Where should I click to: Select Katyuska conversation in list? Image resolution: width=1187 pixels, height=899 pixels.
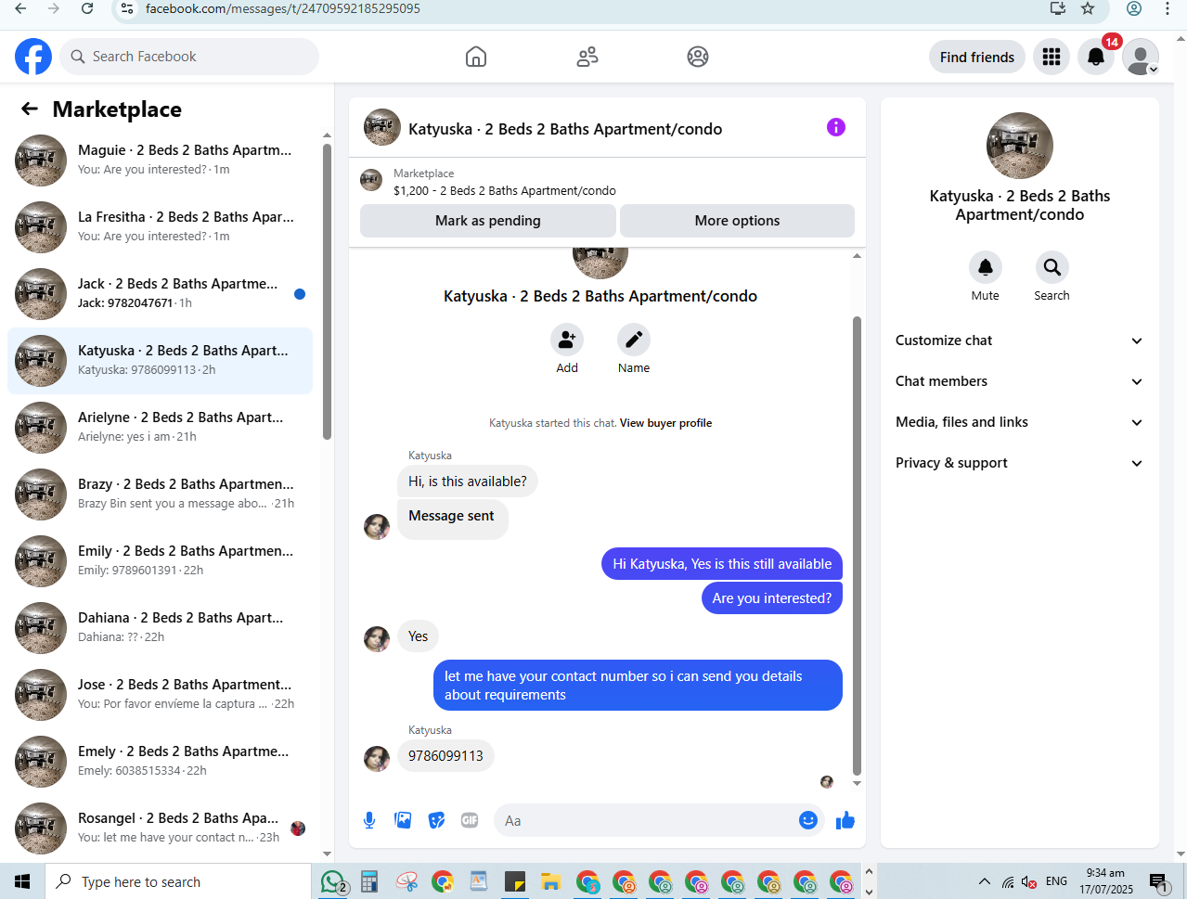(160, 361)
